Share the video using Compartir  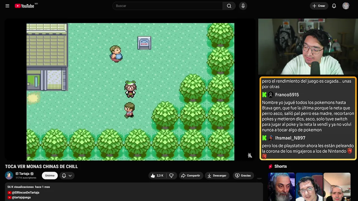click(x=191, y=176)
